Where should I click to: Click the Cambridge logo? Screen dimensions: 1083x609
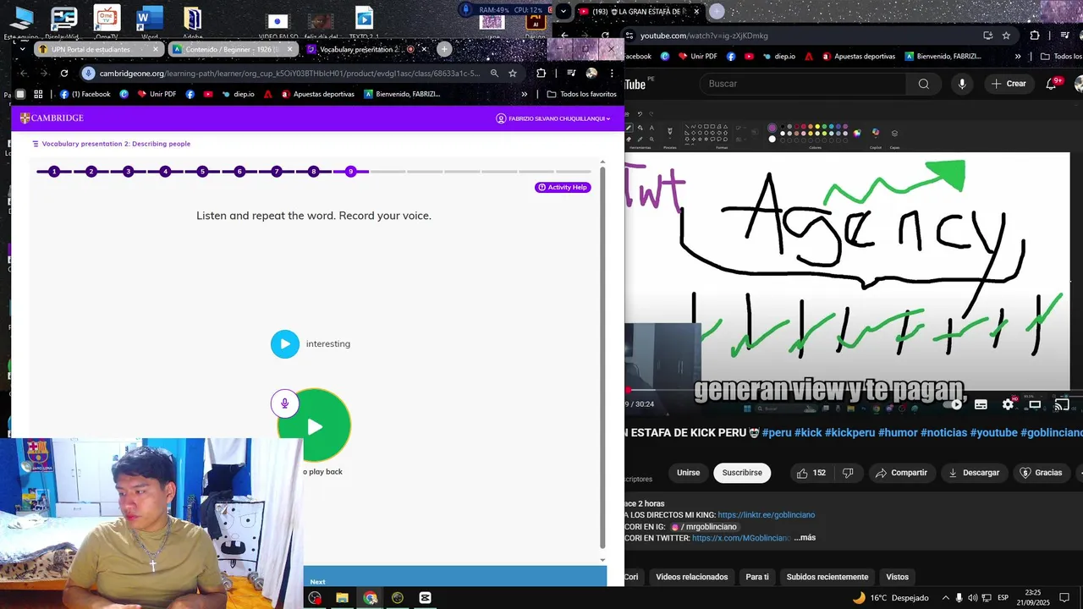click(52, 118)
